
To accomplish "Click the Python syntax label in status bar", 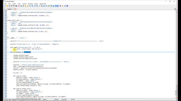I will pos(45,100).
